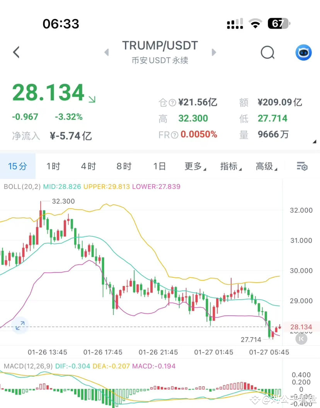Tap BOLL LOWER:27.839 value
The height and width of the screenshot is (408, 320).
(x=156, y=186)
